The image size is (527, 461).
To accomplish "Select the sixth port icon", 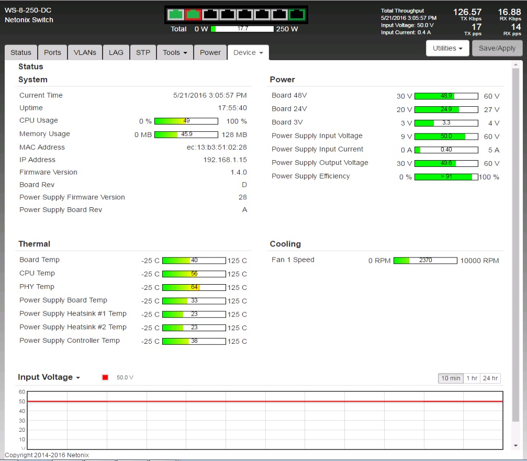I will [x=263, y=15].
